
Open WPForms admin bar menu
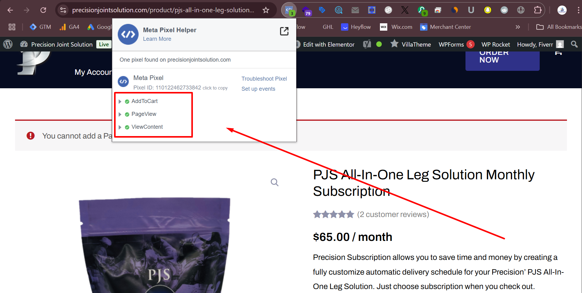[451, 44]
